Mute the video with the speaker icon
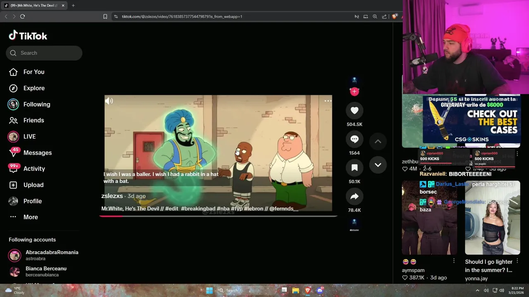Viewport: 529px width, 297px height. coord(109,101)
